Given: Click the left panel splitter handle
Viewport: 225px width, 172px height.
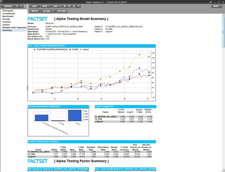Looking at the screenshot, I should [x=27, y=88].
